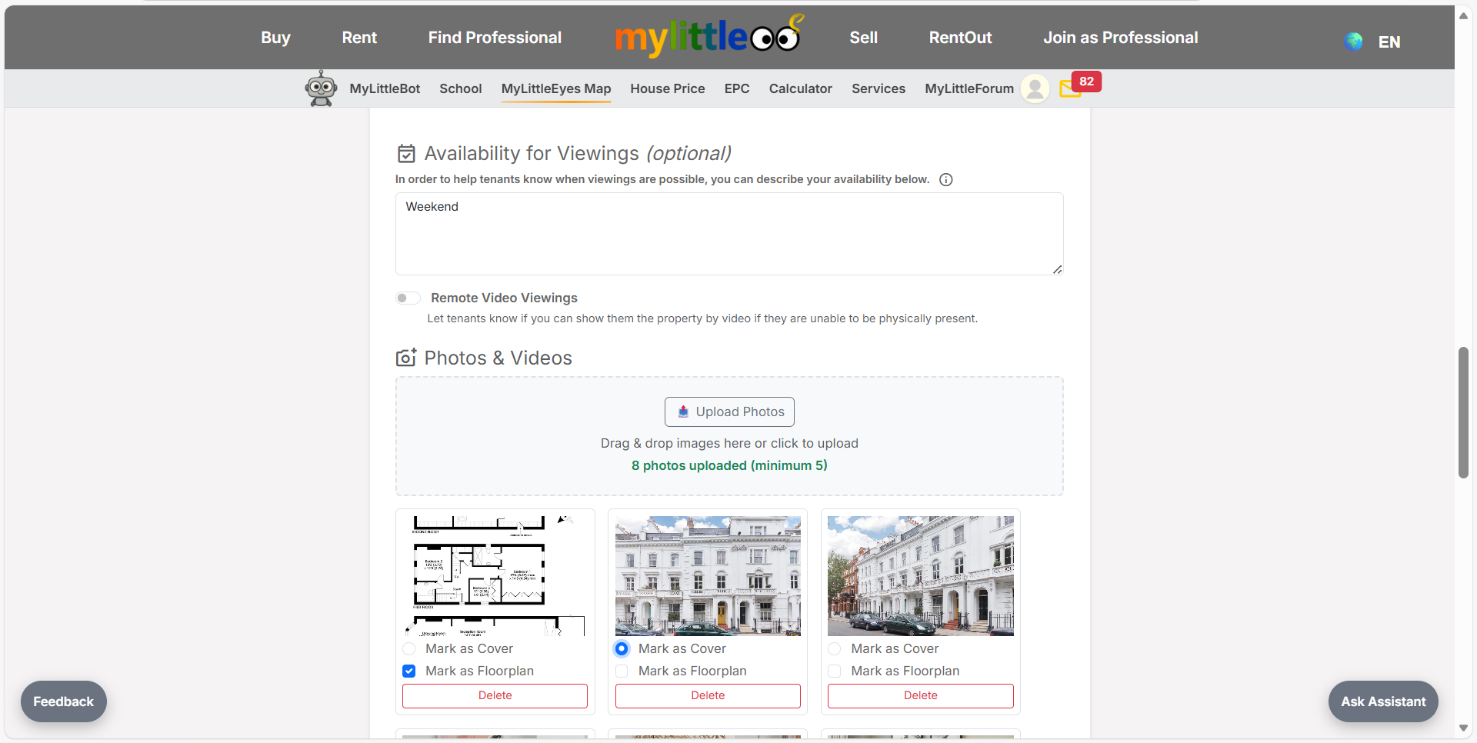The height and width of the screenshot is (743, 1477).
Task: Switch to the House Price tab
Action: tap(667, 88)
